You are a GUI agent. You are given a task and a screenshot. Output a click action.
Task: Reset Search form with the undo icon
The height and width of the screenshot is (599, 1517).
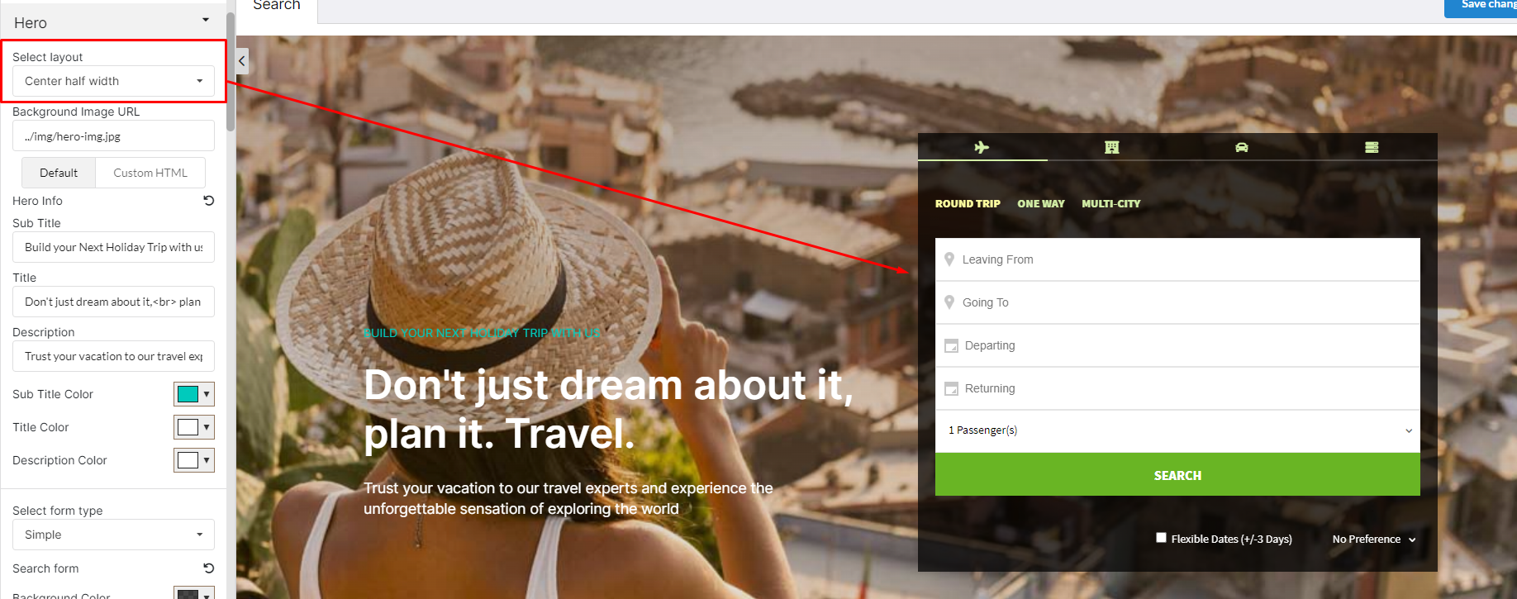pos(209,568)
